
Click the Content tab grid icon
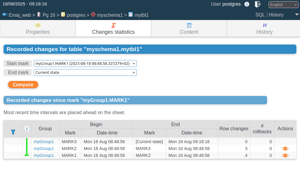189,25
